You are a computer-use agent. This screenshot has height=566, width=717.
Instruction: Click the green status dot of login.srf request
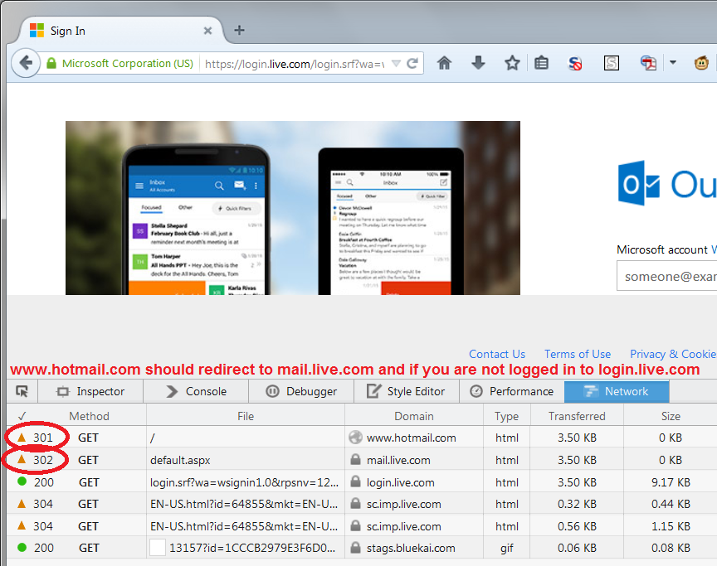pyautogui.click(x=22, y=481)
